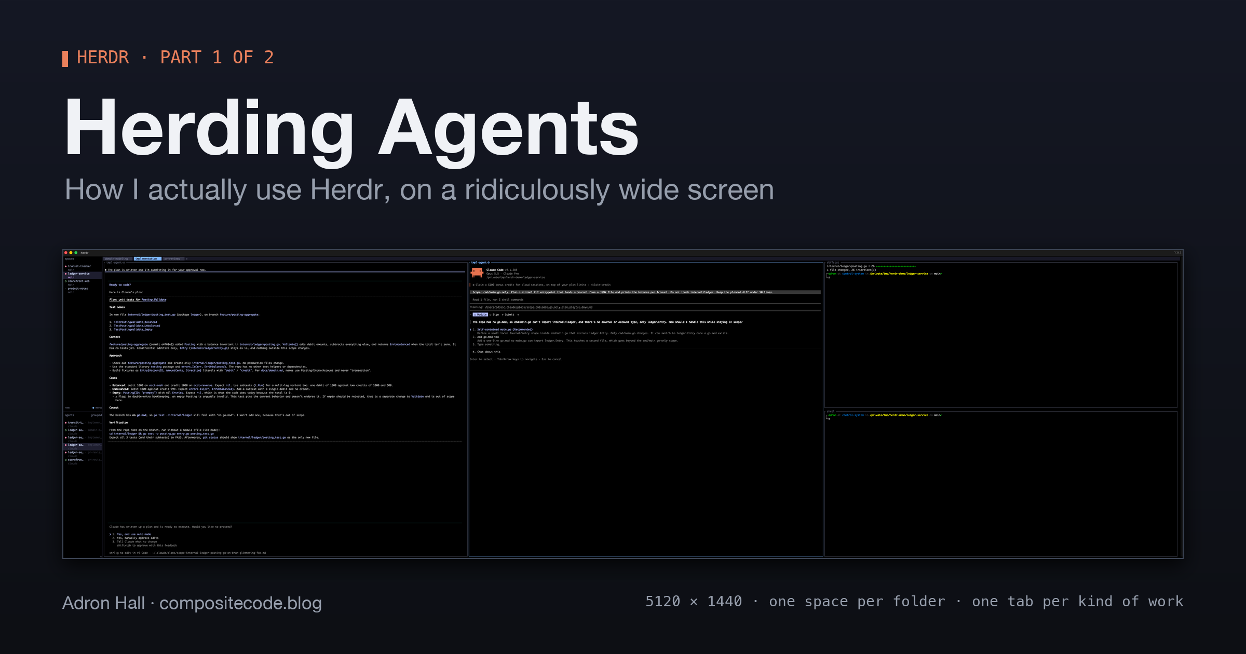Select the Sign step checkbox
Viewport: 1246px width, 654px height.
pos(494,315)
